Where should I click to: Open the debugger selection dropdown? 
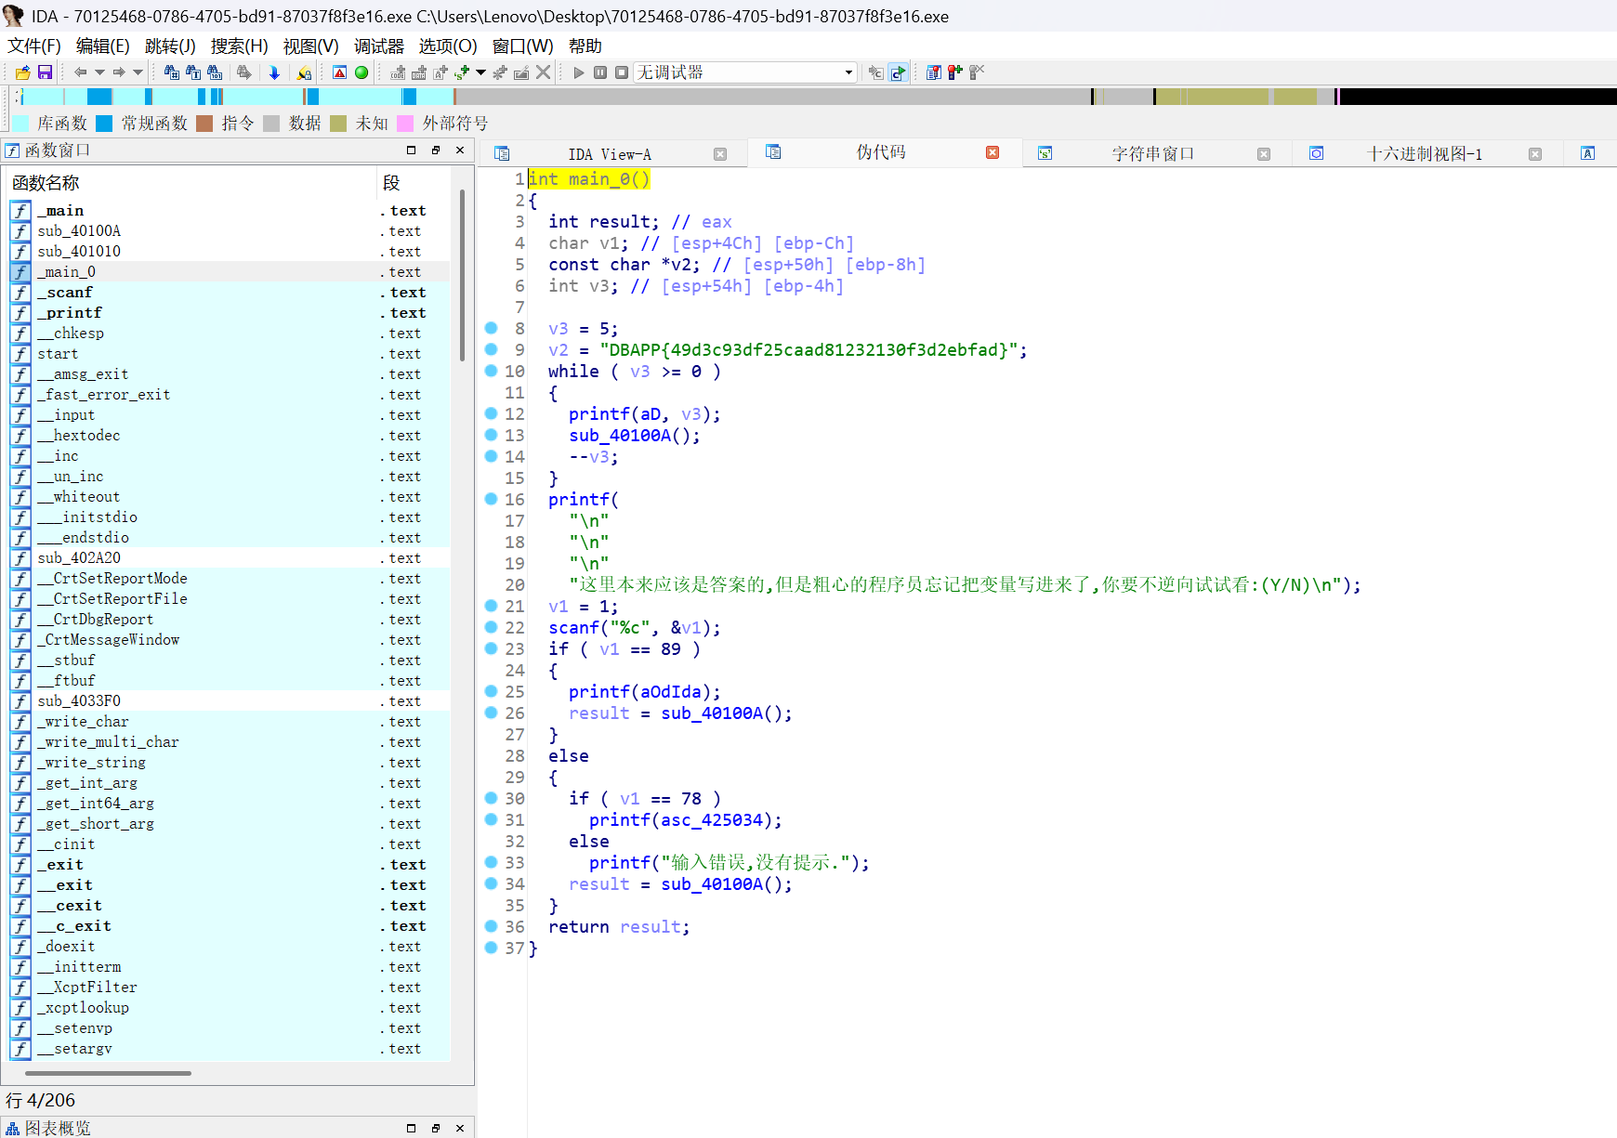848,72
